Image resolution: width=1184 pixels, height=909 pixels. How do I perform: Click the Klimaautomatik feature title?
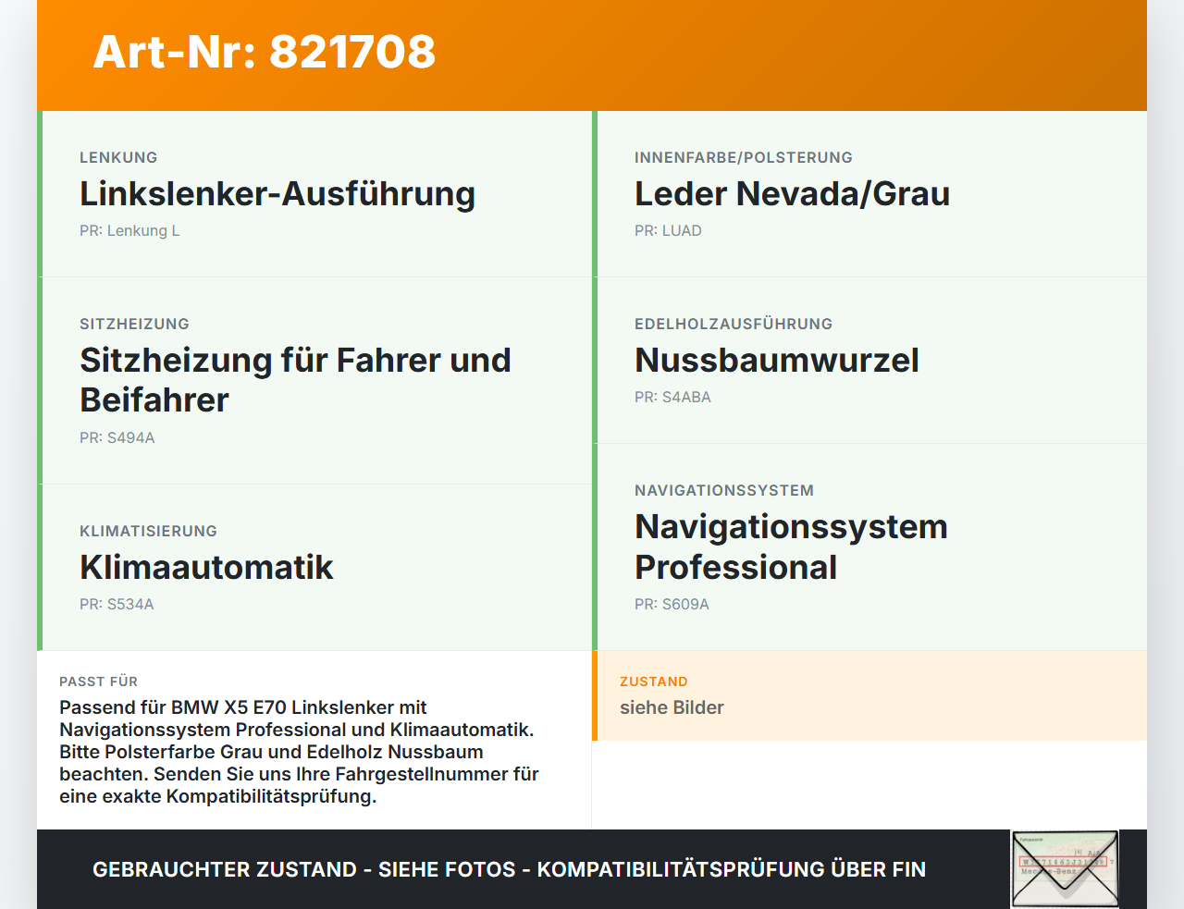tap(206, 567)
